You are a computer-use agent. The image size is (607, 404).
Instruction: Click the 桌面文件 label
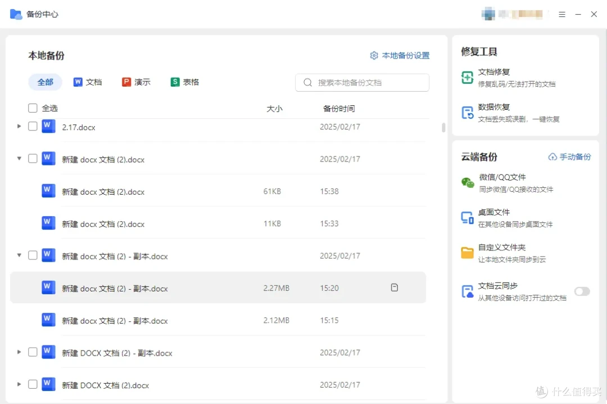pyautogui.click(x=493, y=213)
